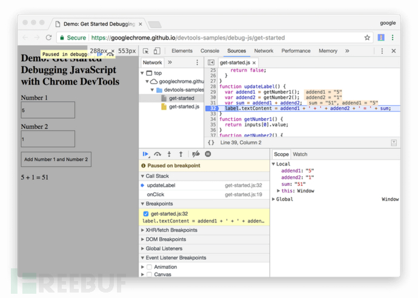Click the Number 1 input field
The image size is (418, 298).
pyautogui.click(x=48, y=110)
